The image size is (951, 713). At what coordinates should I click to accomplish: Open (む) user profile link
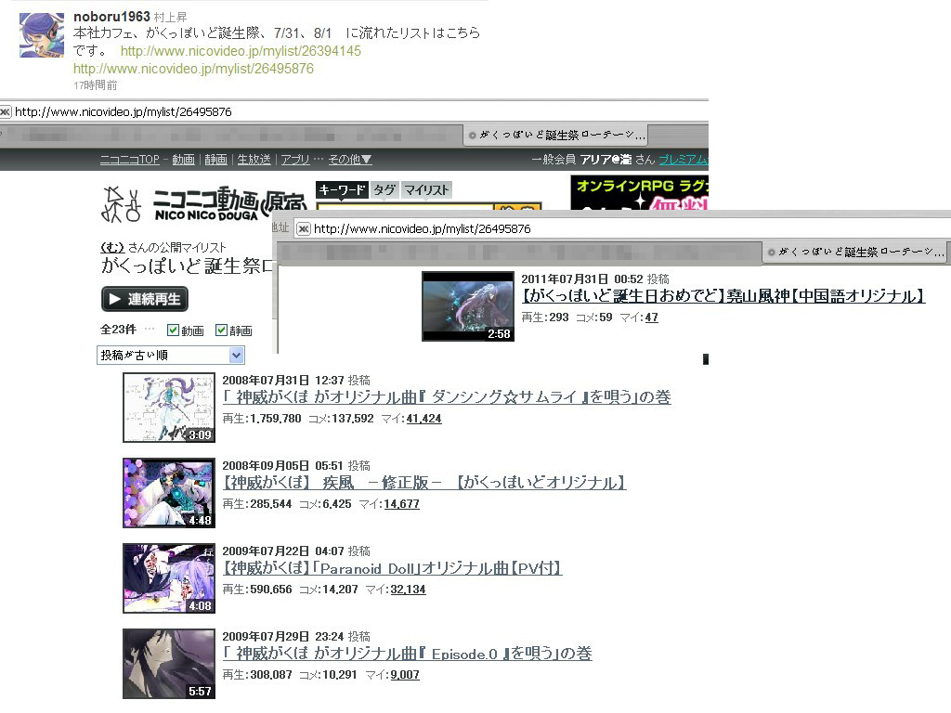tap(112, 247)
